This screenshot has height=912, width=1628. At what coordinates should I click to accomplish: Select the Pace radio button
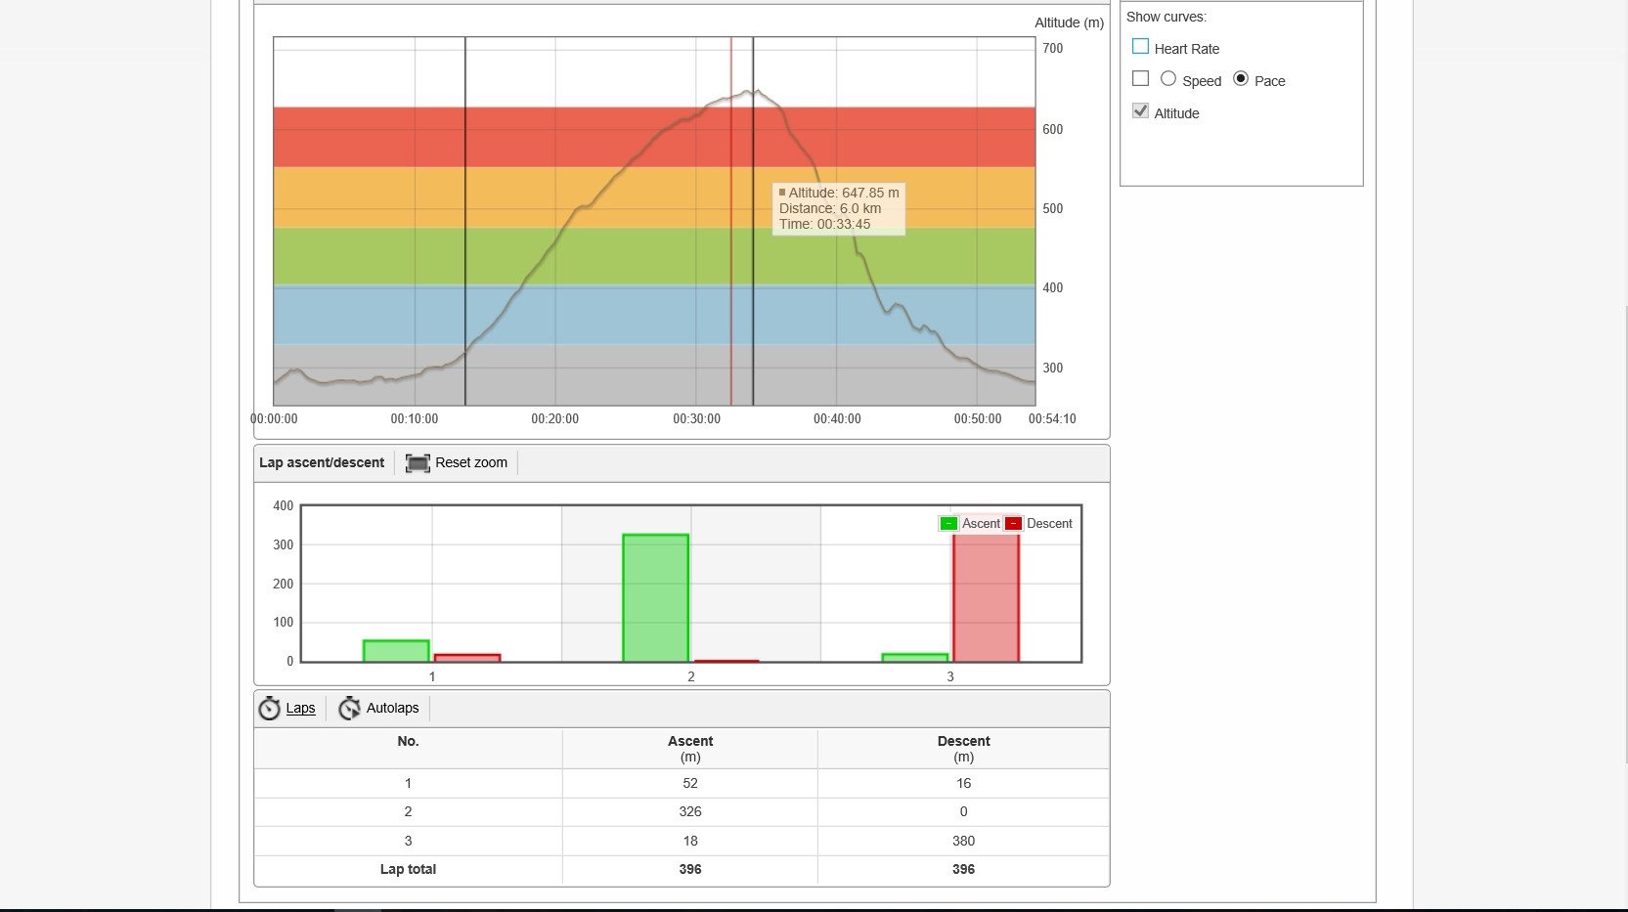pos(1241,79)
